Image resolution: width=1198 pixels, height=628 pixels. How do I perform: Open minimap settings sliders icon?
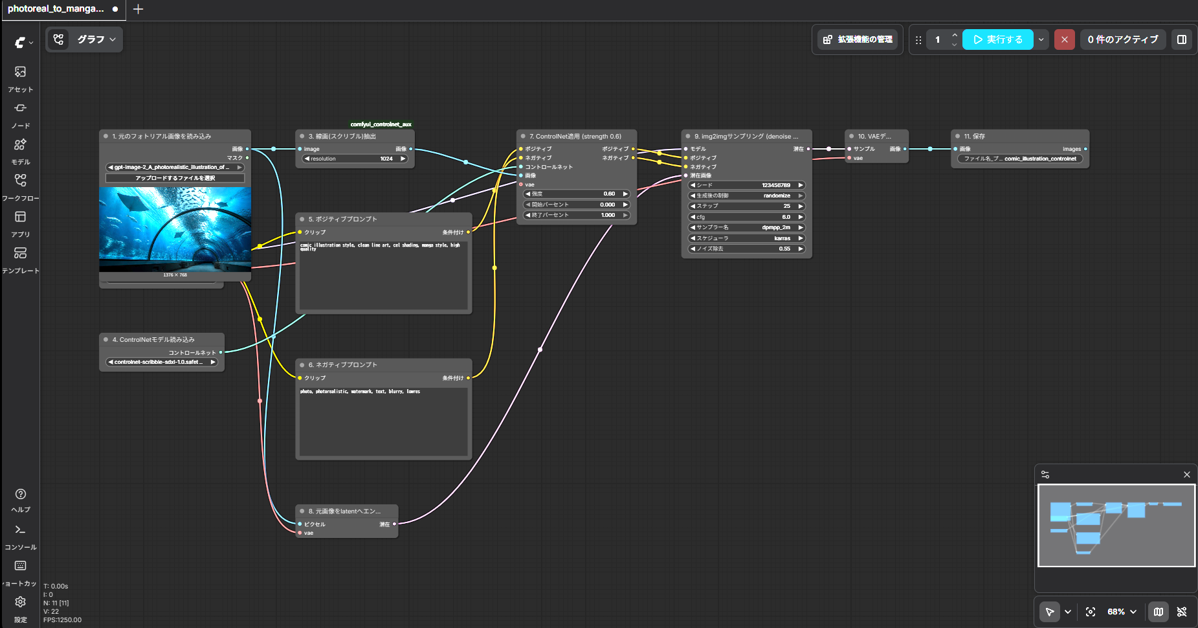click(x=1045, y=475)
